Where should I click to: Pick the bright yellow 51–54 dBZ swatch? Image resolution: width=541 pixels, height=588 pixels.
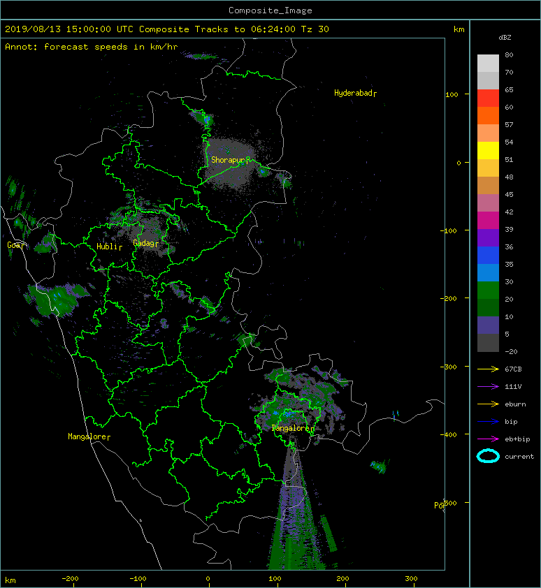point(488,150)
